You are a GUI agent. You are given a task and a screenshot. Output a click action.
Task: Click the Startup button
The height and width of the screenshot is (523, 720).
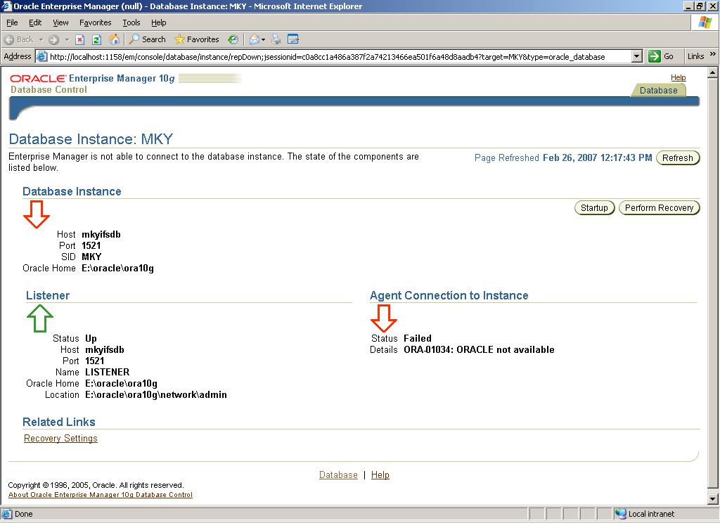(x=594, y=207)
